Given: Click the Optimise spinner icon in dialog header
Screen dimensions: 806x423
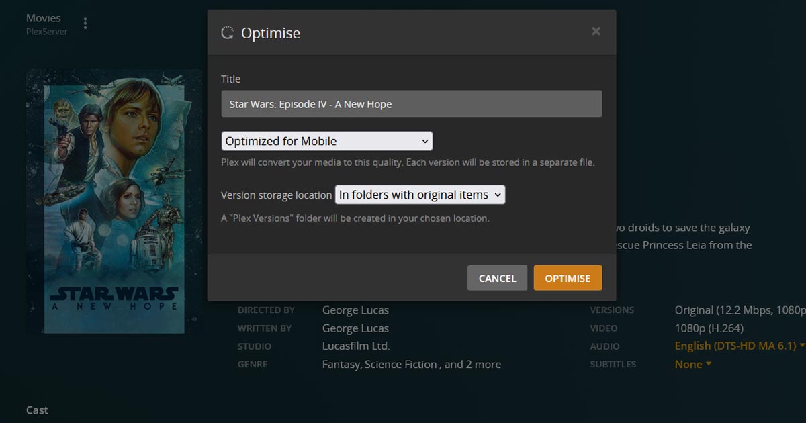Looking at the screenshot, I should [228, 31].
